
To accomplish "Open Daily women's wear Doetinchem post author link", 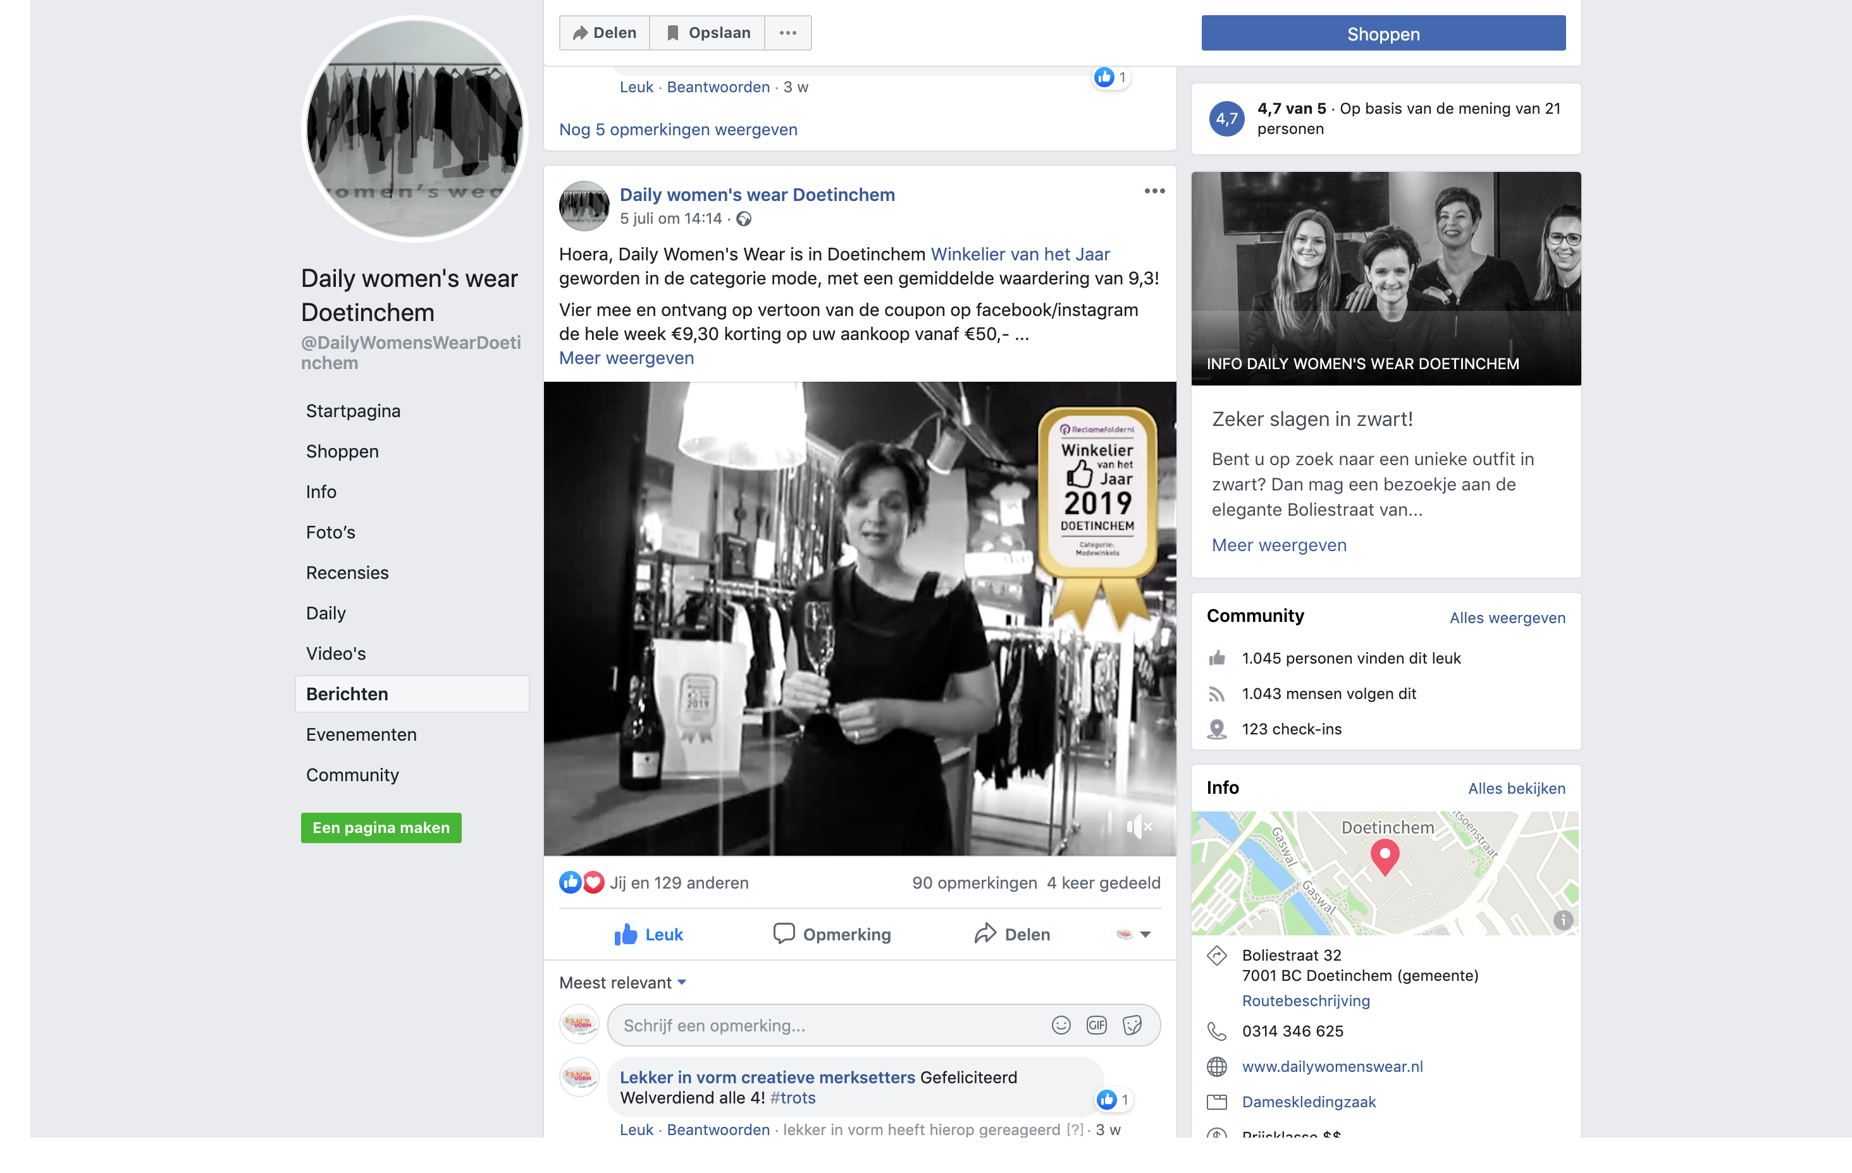I will tap(756, 195).
